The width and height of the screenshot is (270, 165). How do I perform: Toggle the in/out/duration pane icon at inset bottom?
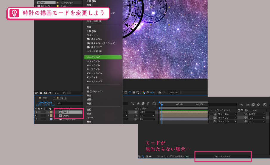click(147, 157)
